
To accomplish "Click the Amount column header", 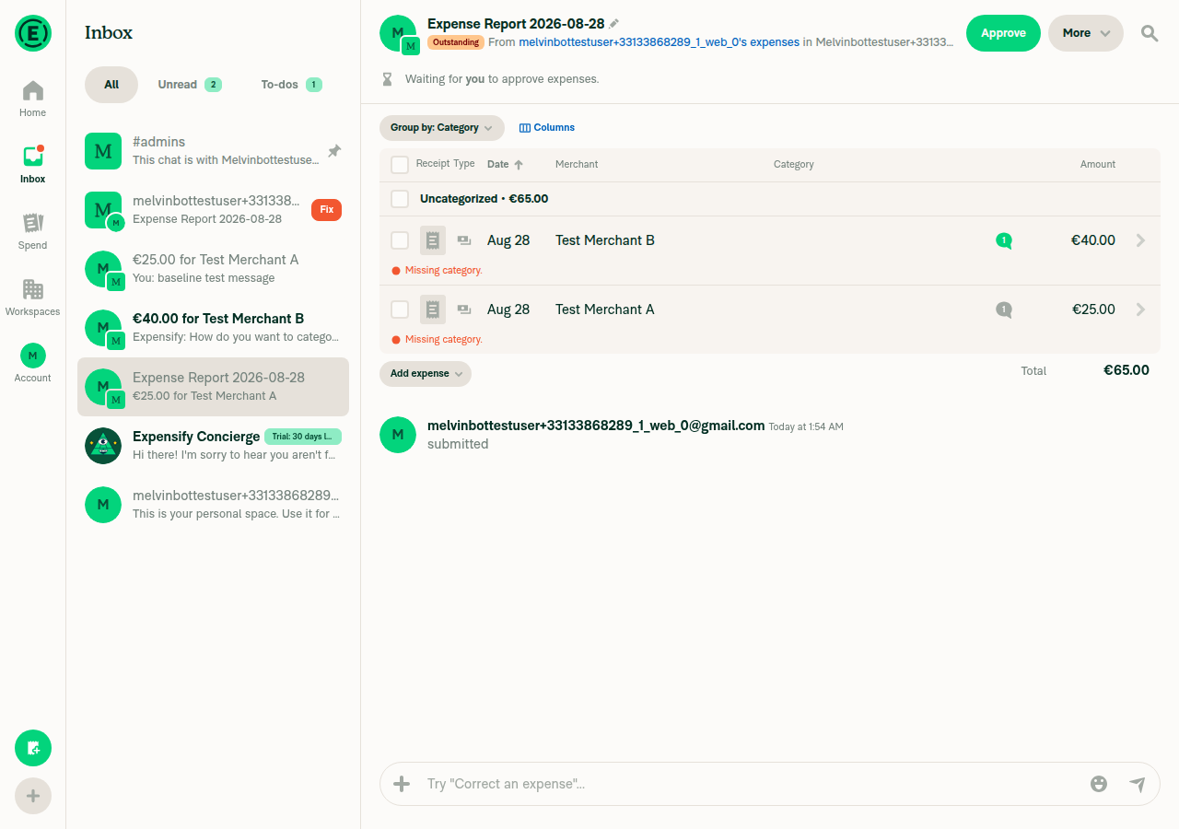I will (x=1098, y=165).
